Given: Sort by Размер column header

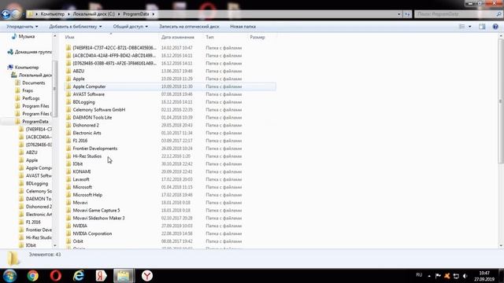Looking at the screenshot, I should coord(258,37).
